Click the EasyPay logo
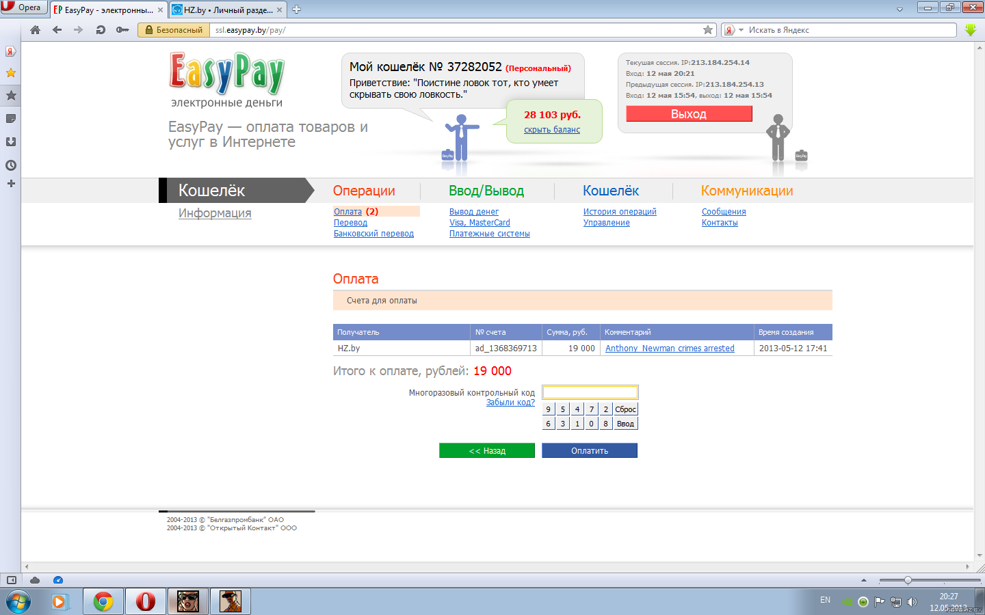985x615 pixels. (226, 73)
